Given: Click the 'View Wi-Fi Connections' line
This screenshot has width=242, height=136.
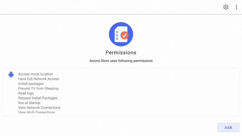Looking at the screenshot, I should [36, 112].
